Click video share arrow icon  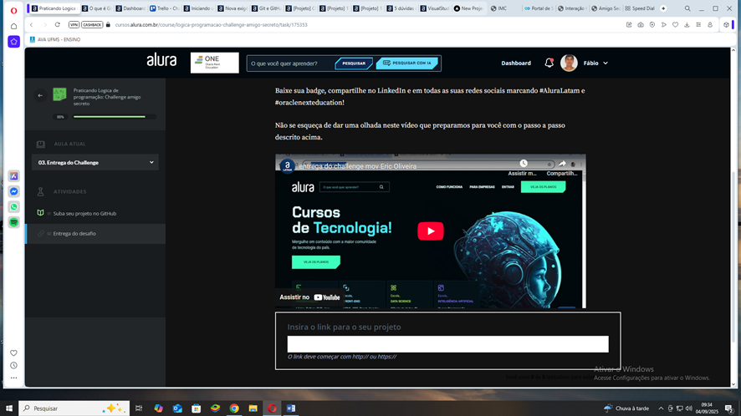tap(562, 164)
